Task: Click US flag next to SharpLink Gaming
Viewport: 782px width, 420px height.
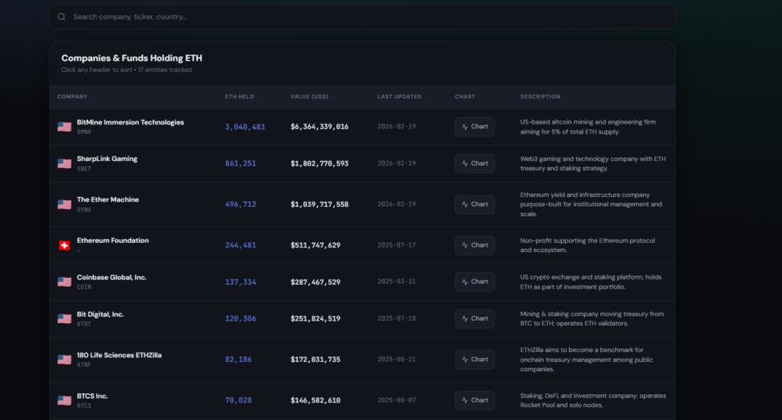Action: tap(64, 163)
